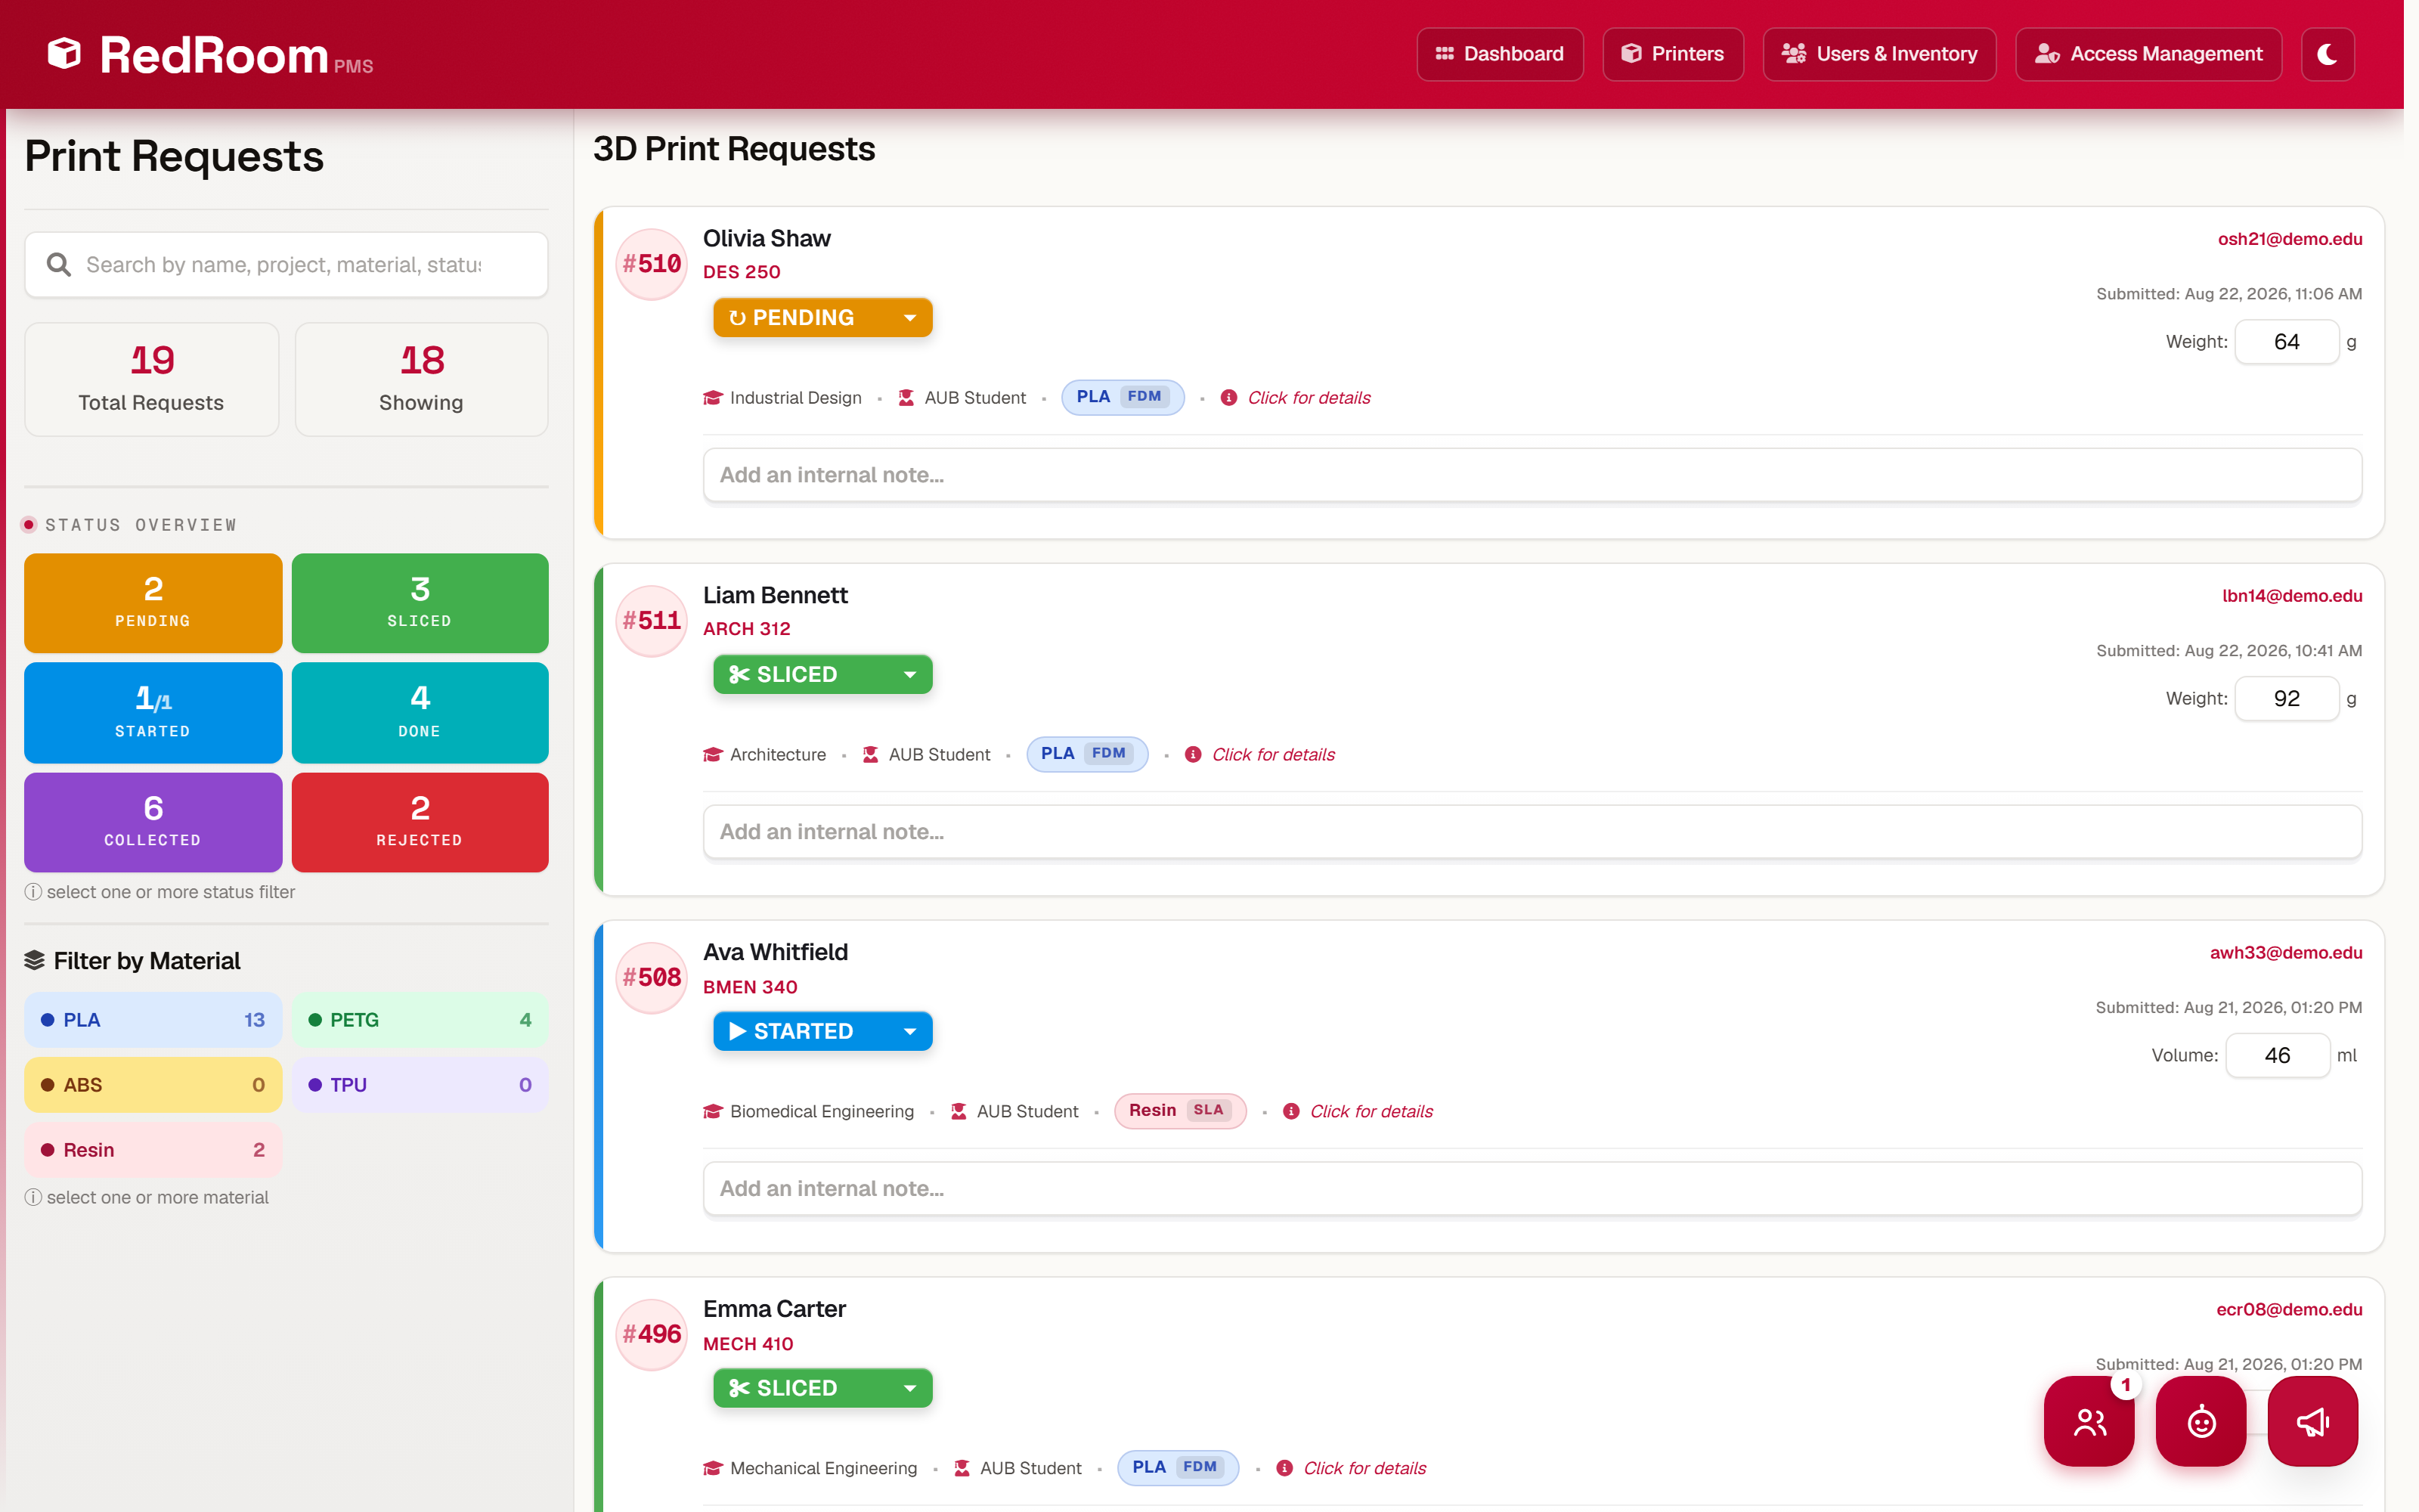Screen dimensions: 2419x1512
Task: Edit the volume field showing 46
Action: pos(2278,1056)
